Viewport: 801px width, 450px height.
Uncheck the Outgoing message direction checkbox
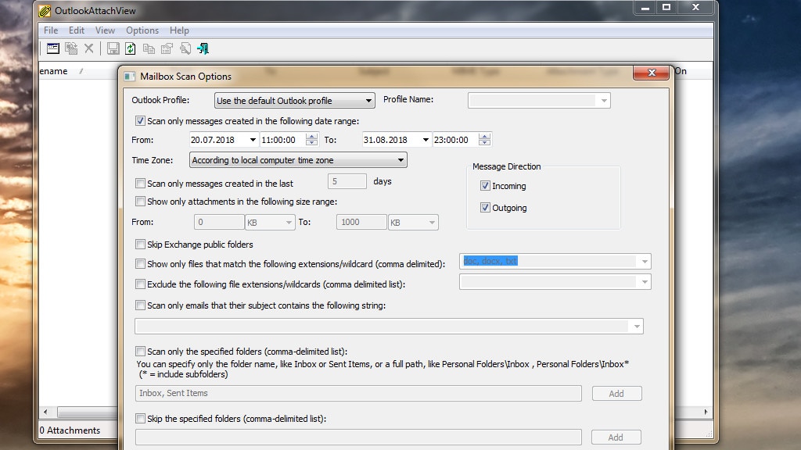486,208
